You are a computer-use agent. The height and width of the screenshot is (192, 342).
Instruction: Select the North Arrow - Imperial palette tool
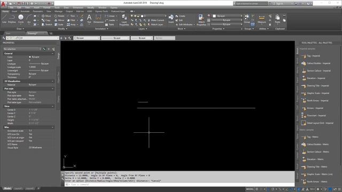click(x=315, y=101)
